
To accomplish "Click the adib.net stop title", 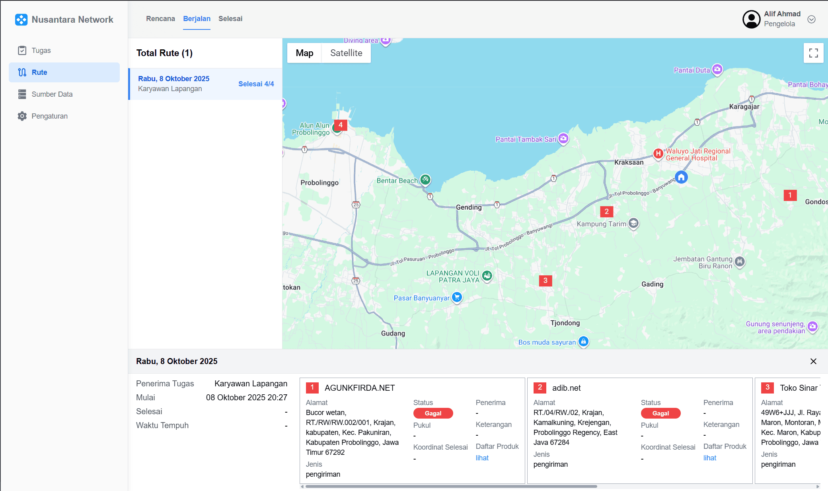I will (x=566, y=388).
